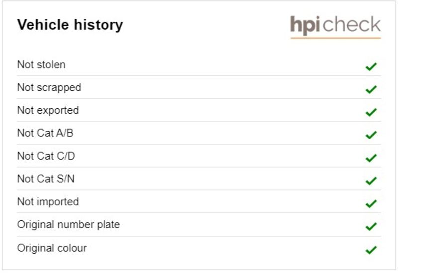Select the Not Cat C/D label
The width and height of the screenshot is (423, 277).
(x=46, y=156)
